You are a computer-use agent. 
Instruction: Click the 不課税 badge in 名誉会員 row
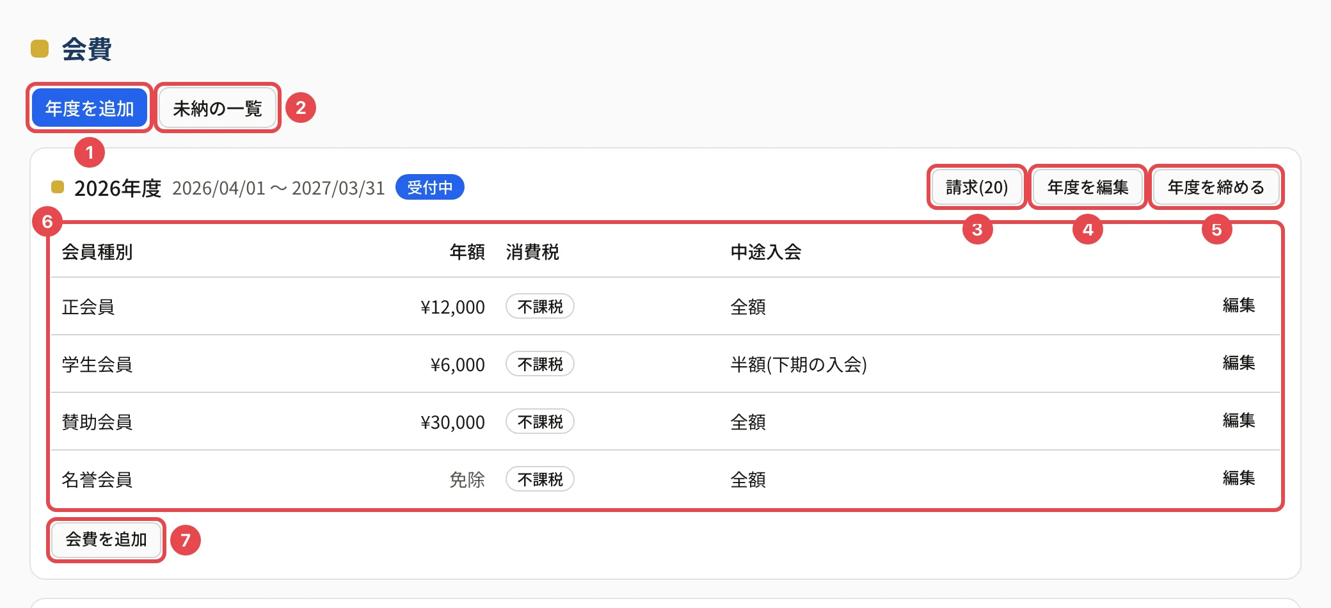[x=540, y=479]
